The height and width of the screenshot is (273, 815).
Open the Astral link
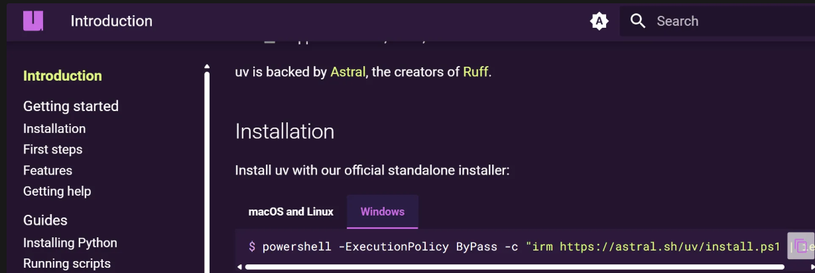click(x=347, y=71)
